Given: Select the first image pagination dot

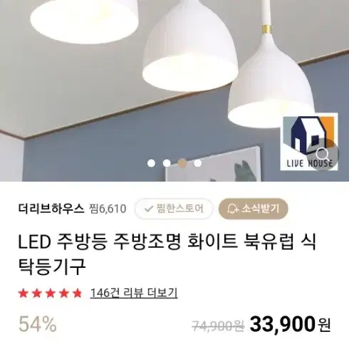Looking at the screenshot, I should 151,163.
